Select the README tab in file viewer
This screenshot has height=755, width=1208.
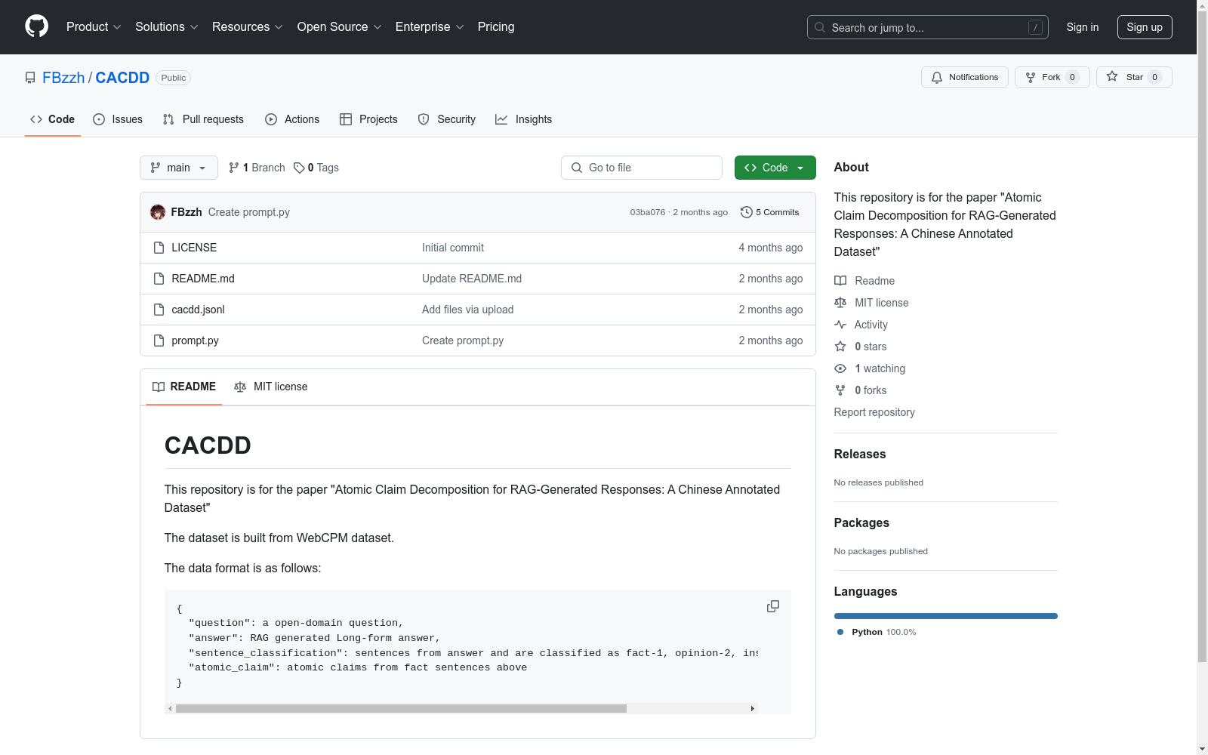tap(184, 387)
